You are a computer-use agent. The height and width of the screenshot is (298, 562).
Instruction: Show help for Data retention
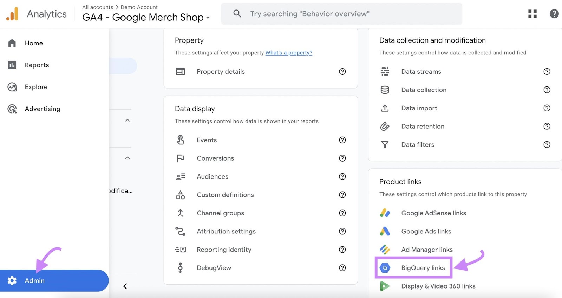[547, 127]
